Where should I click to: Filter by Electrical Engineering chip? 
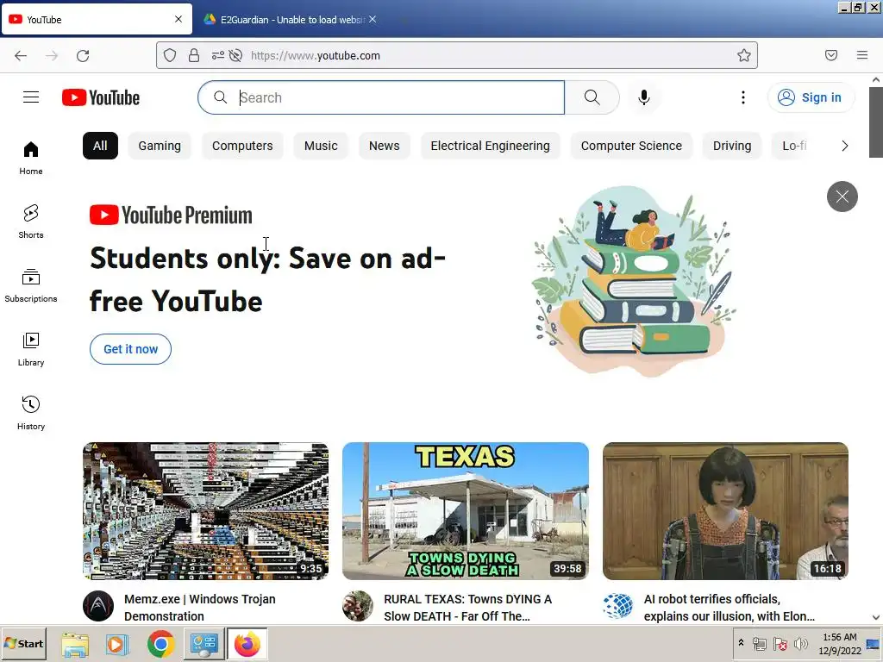click(x=490, y=146)
